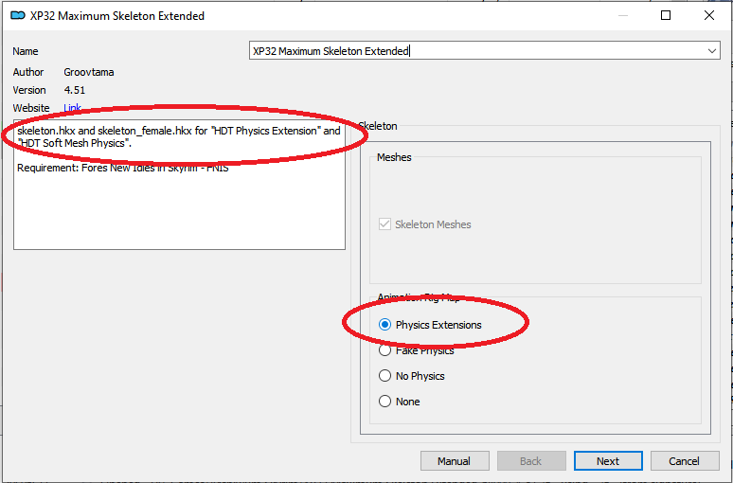This screenshot has width=733, height=483.
Task: Click the version value 4.51
Action: (x=75, y=90)
